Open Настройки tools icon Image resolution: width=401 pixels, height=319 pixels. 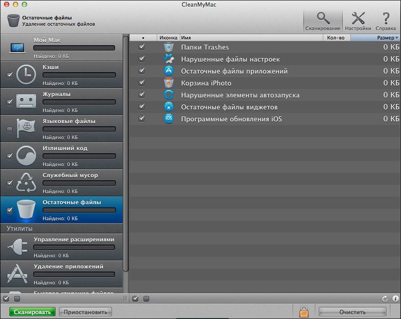(x=358, y=21)
